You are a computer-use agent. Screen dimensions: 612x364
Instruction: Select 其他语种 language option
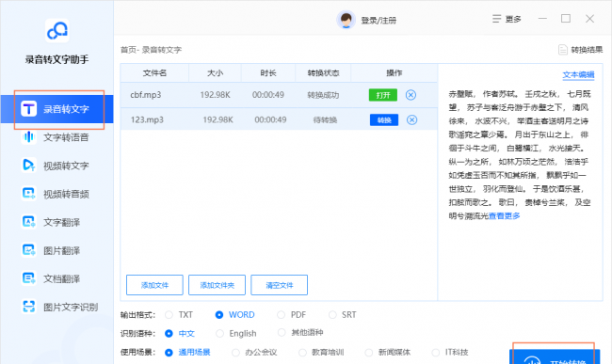pyautogui.click(x=282, y=332)
